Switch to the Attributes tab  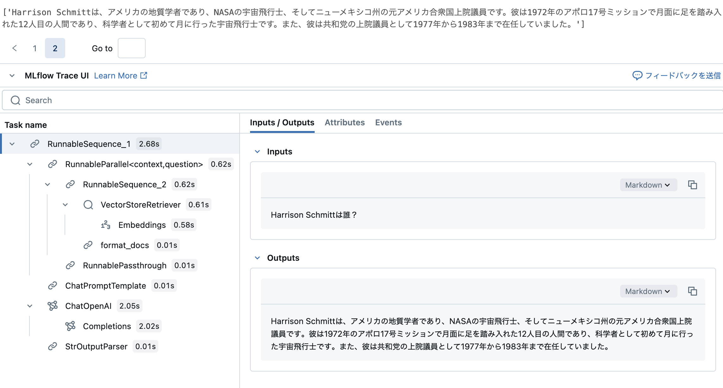[344, 122]
